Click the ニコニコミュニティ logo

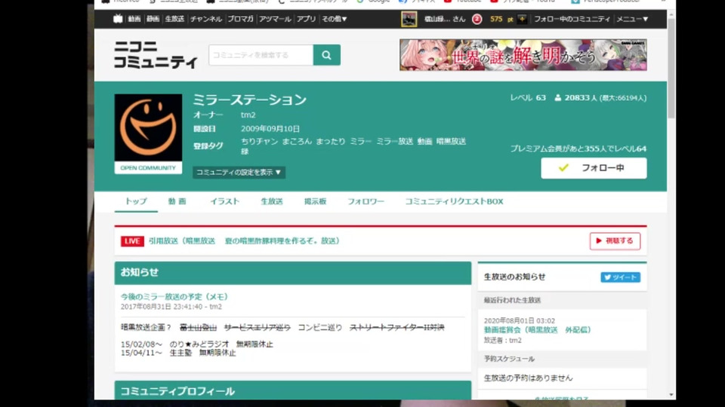156,54
